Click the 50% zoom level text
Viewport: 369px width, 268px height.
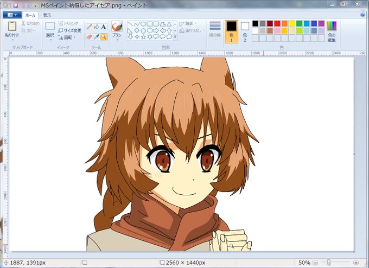coord(304,263)
